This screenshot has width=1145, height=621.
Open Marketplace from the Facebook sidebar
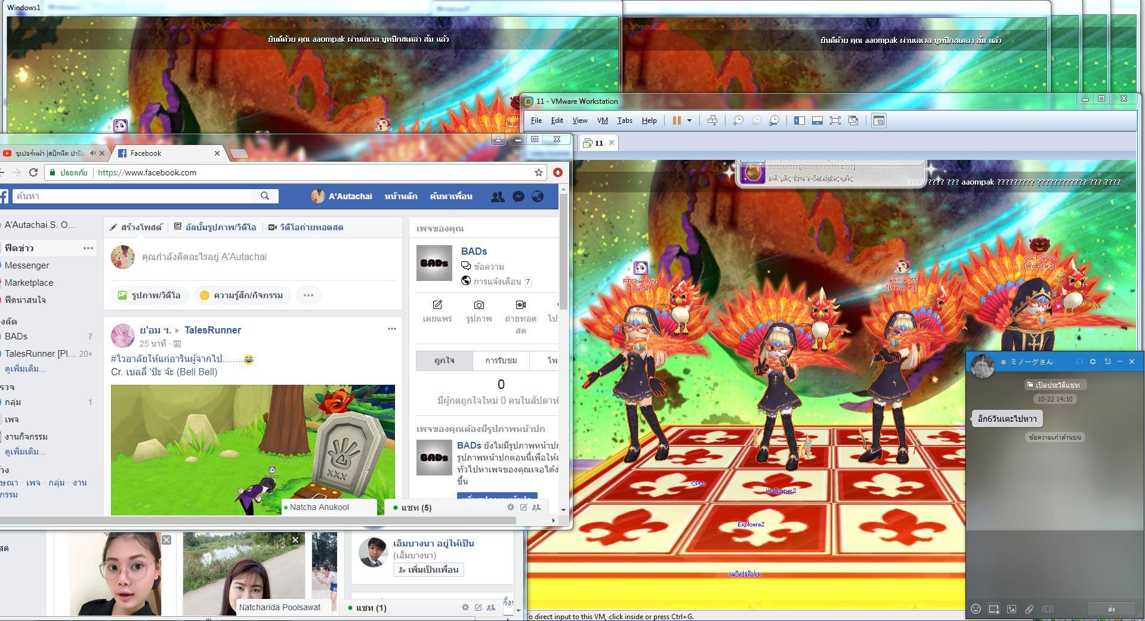[x=29, y=283]
